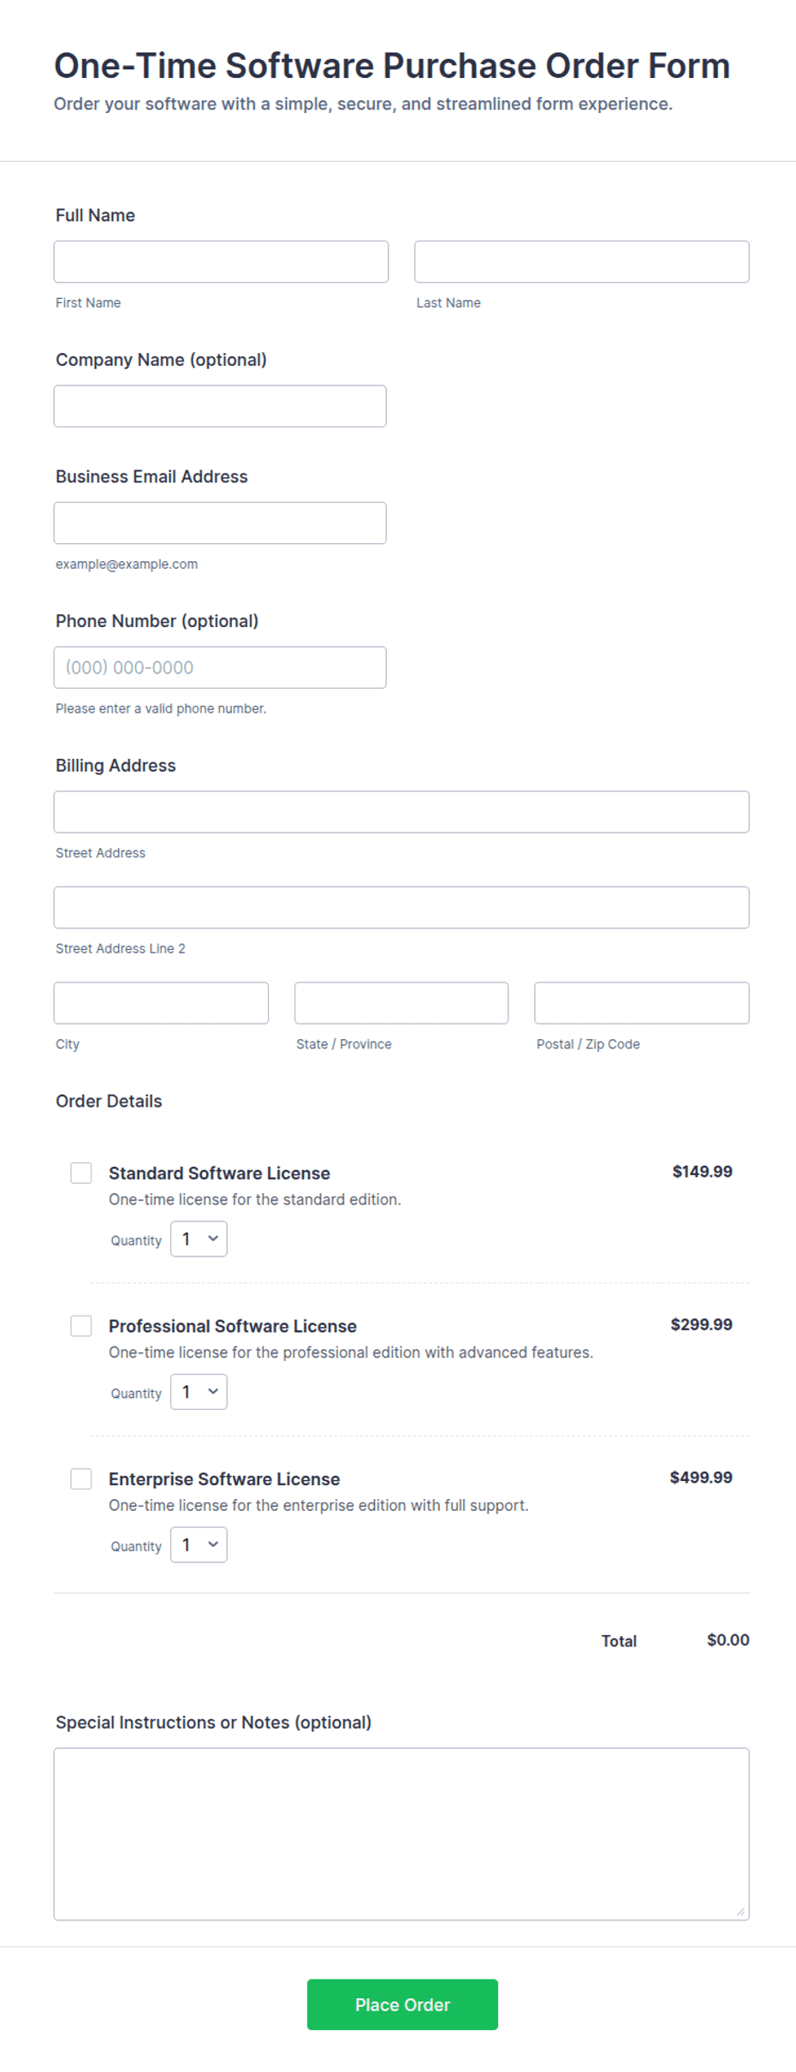This screenshot has height=2072, width=796.
Task: Click into the Last Name field
Action: click(582, 261)
